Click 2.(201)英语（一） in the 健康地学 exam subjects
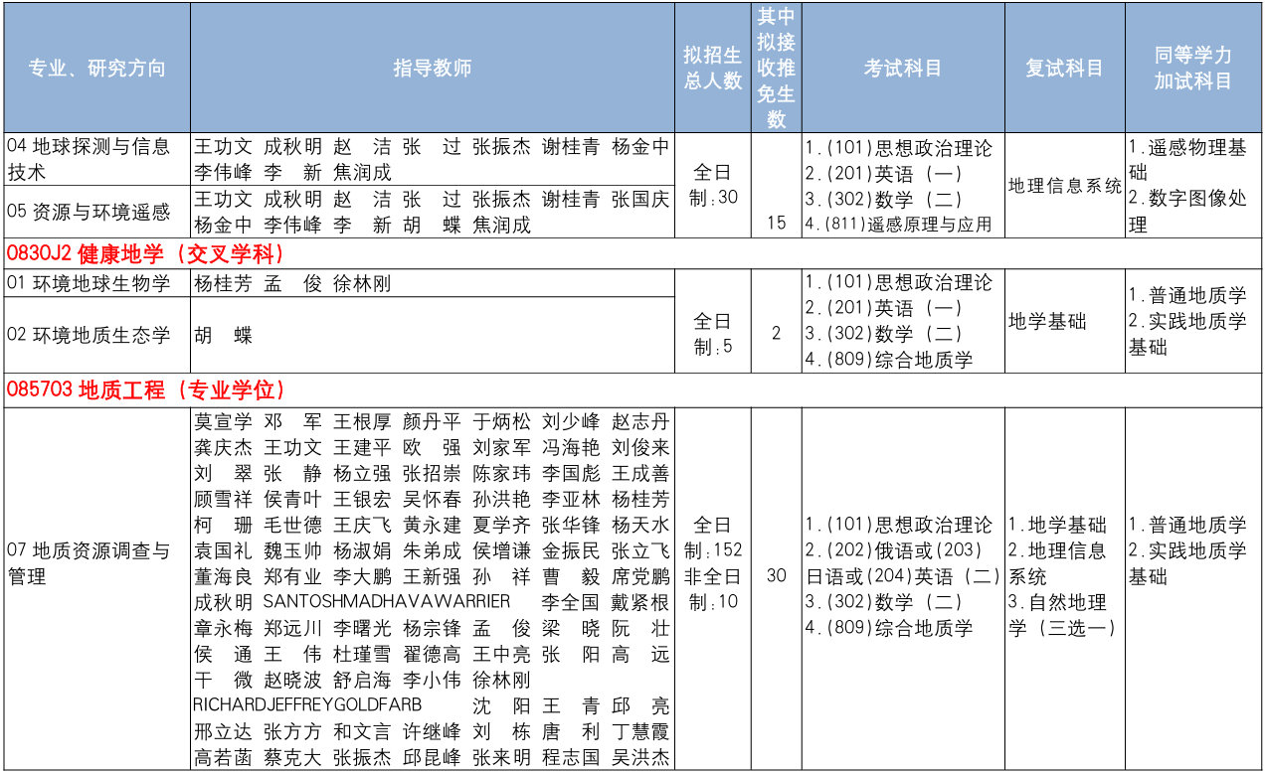1265x774 pixels. pyautogui.click(x=884, y=309)
